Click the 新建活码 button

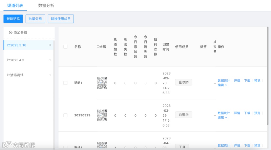pyautogui.click(x=13, y=19)
